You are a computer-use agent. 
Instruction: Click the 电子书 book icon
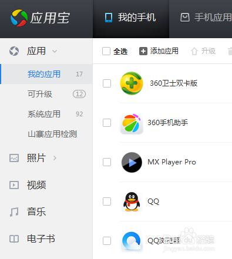[14, 239]
